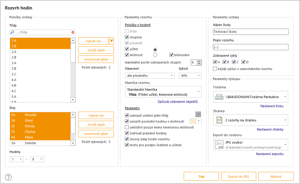Toggle the blokování checkbox

171,55
